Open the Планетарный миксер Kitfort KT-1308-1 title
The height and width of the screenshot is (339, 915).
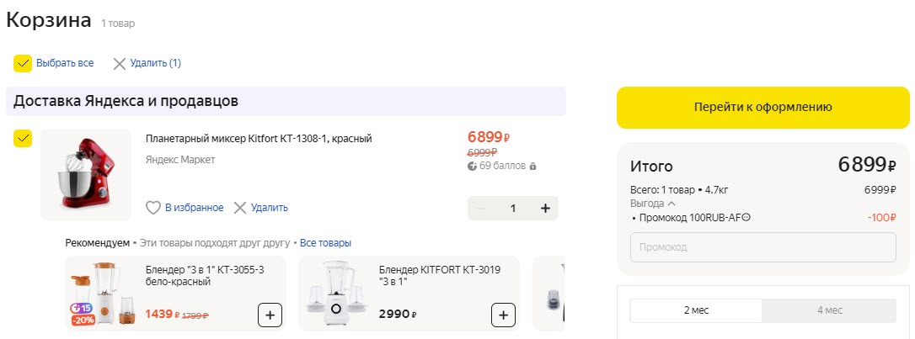pyautogui.click(x=259, y=139)
